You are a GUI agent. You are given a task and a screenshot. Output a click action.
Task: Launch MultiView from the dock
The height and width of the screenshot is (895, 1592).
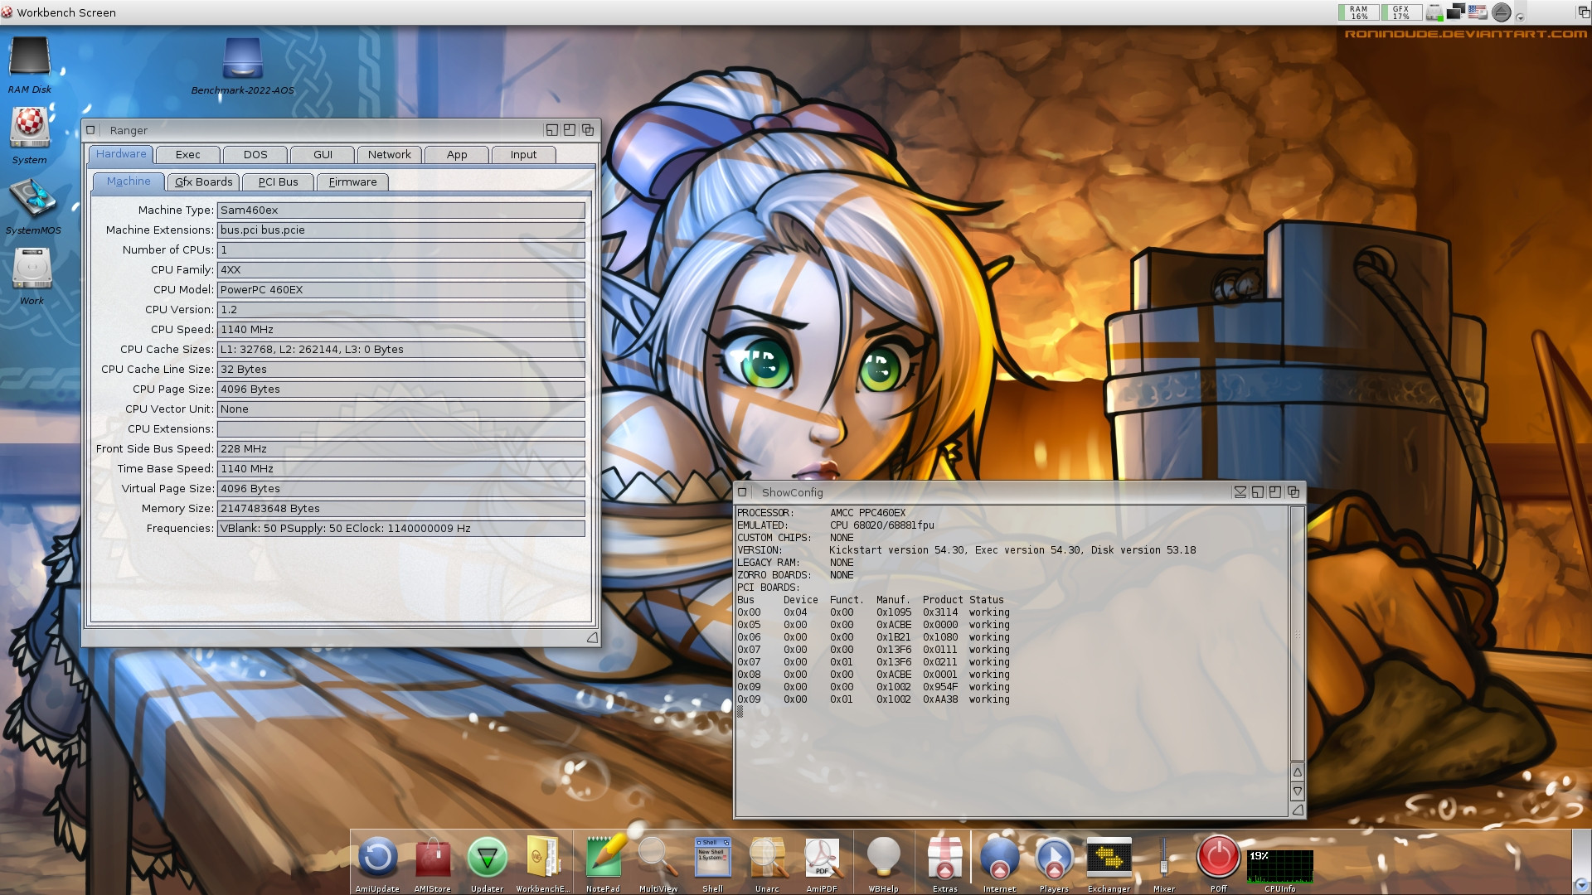tap(658, 858)
